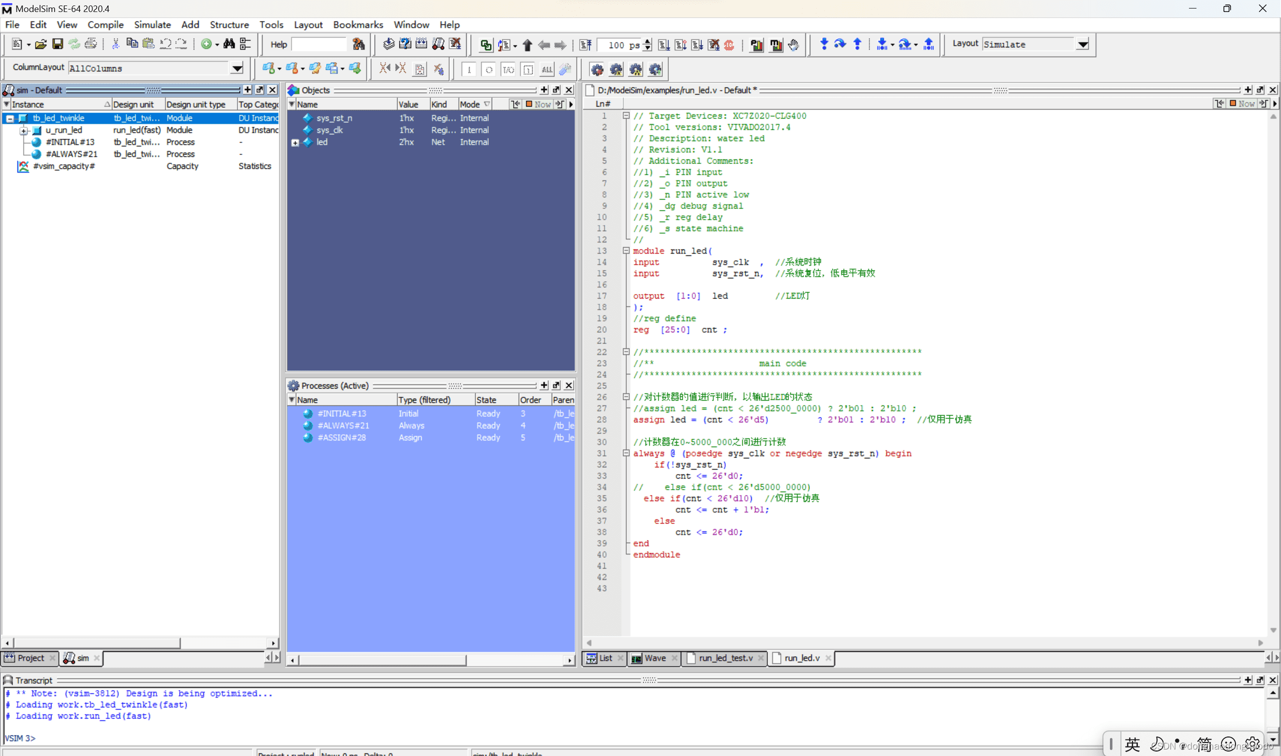Click the VSIM prompt in the Transcript

(21, 737)
